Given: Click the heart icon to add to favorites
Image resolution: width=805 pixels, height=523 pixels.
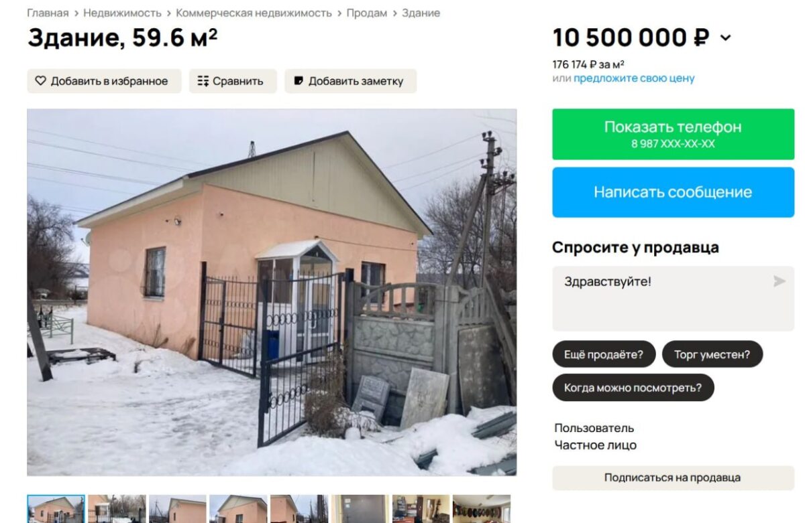Looking at the screenshot, I should 40,81.
